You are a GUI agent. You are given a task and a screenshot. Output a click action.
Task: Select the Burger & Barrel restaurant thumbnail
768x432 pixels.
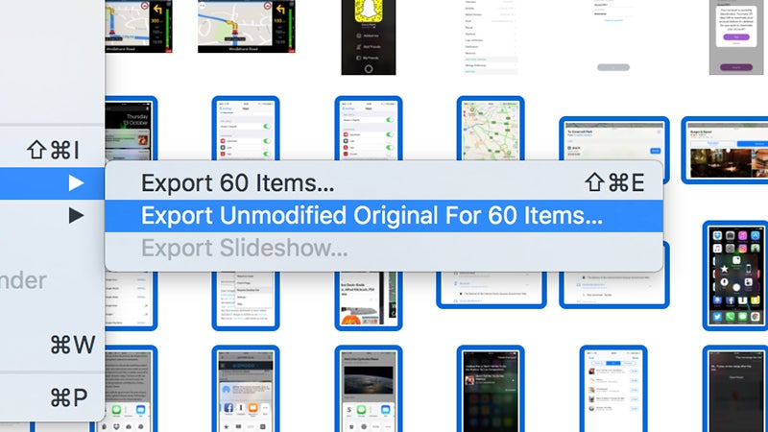click(x=725, y=150)
